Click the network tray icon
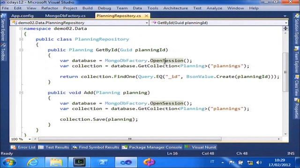 click(x=250, y=162)
